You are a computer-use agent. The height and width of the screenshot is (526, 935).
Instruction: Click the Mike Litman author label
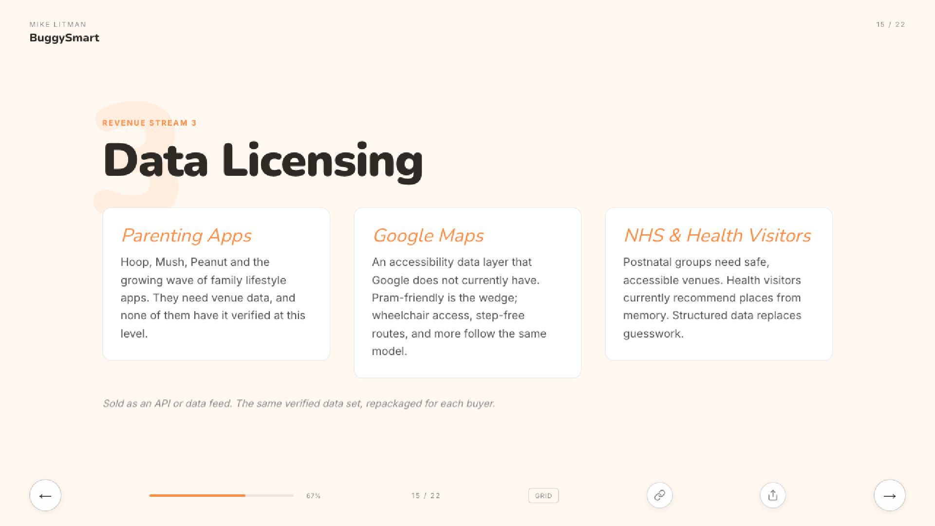click(x=58, y=24)
